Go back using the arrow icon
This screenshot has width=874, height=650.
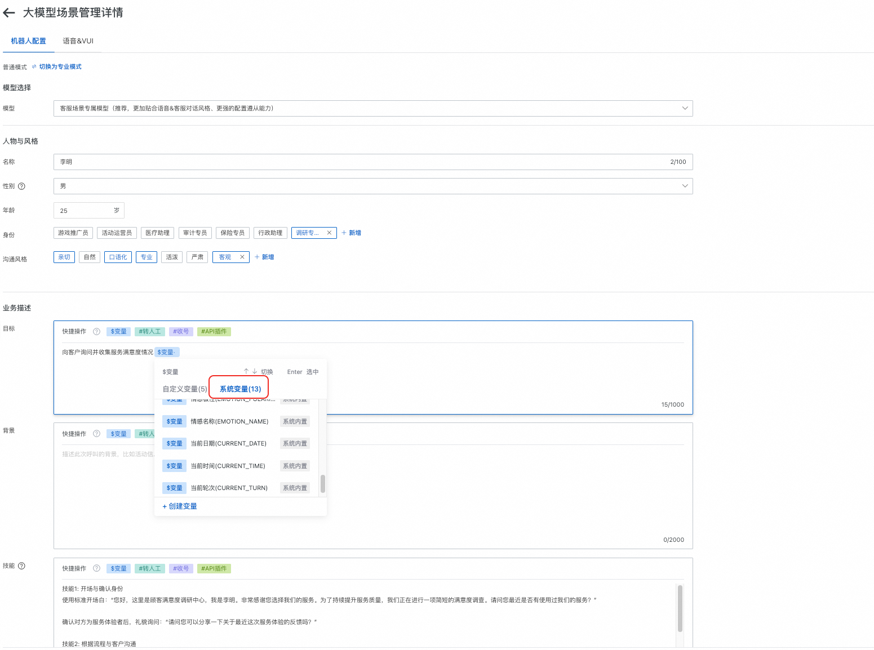[8, 13]
